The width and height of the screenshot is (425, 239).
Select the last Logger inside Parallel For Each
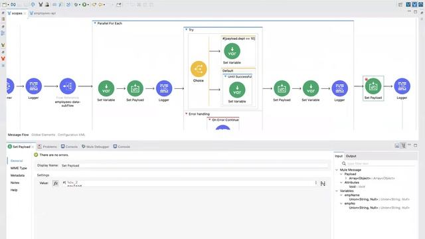pyautogui.click(x=339, y=88)
